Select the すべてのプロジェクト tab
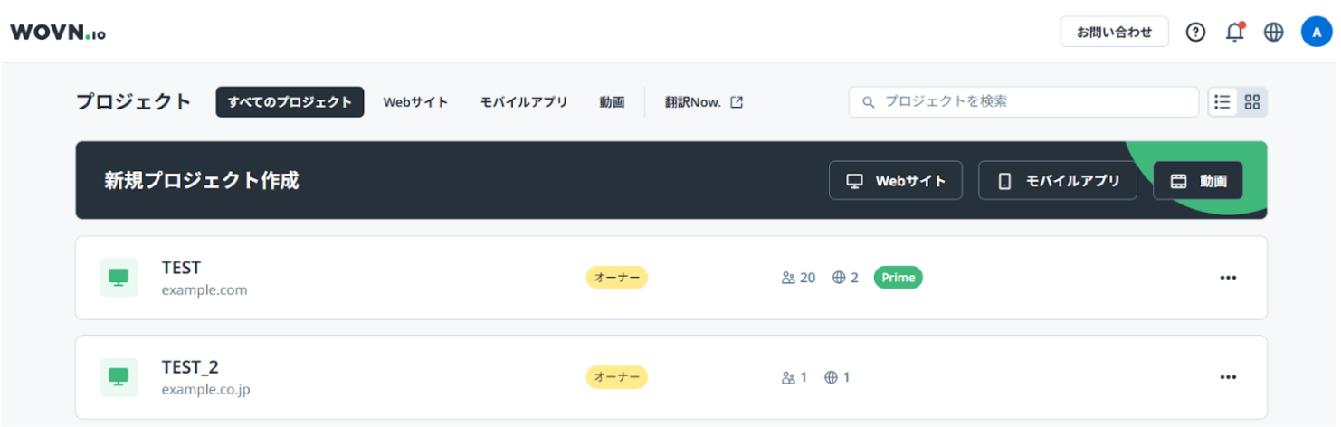This screenshot has width=1341, height=427. click(290, 102)
